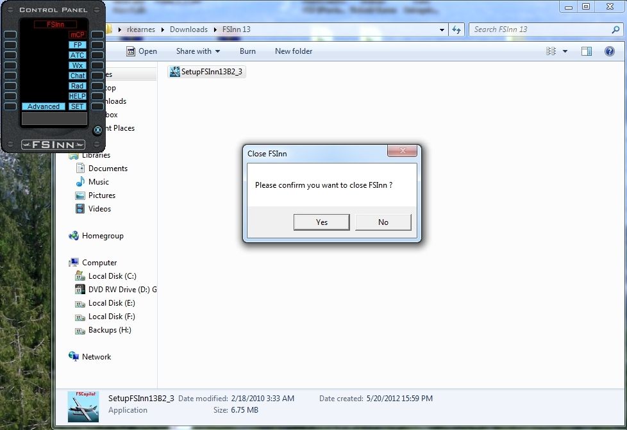Expand the arrow before rkearnes in the address bar
This screenshot has width=627, height=430.
coord(119,29)
